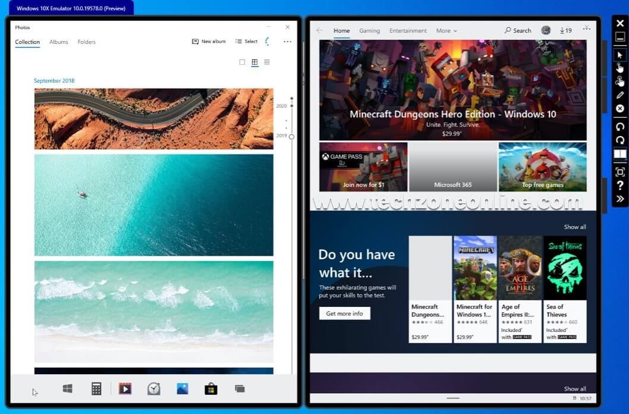Open the Minecraft Dungeons game card
The image size is (629, 414).
pyautogui.click(x=430, y=289)
